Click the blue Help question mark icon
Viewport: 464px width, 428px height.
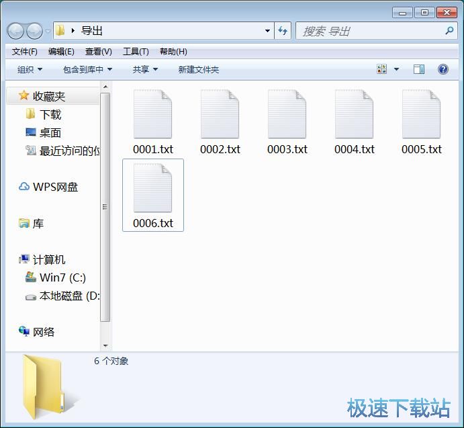pos(443,69)
